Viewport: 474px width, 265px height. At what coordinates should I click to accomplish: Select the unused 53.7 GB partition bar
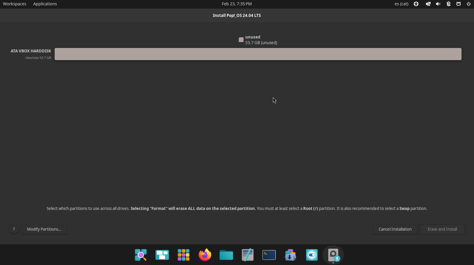(258, 54)
